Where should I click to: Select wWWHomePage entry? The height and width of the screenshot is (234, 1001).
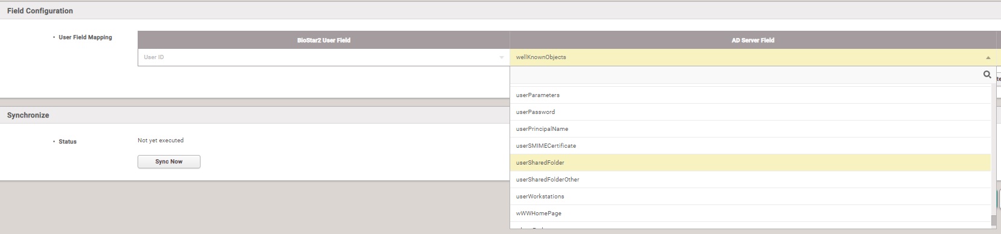[x=750, y=213]
